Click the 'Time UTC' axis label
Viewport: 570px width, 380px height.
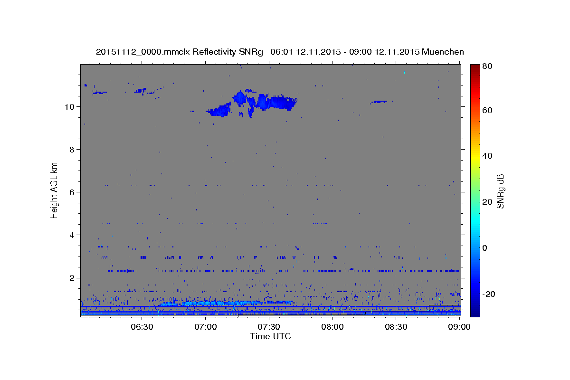click(x=270, y=336)
